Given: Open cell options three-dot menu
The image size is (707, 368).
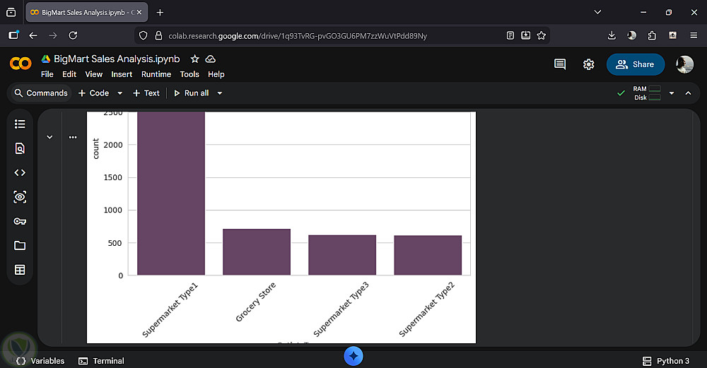Looking at the screenshot, I should (73, 137).
